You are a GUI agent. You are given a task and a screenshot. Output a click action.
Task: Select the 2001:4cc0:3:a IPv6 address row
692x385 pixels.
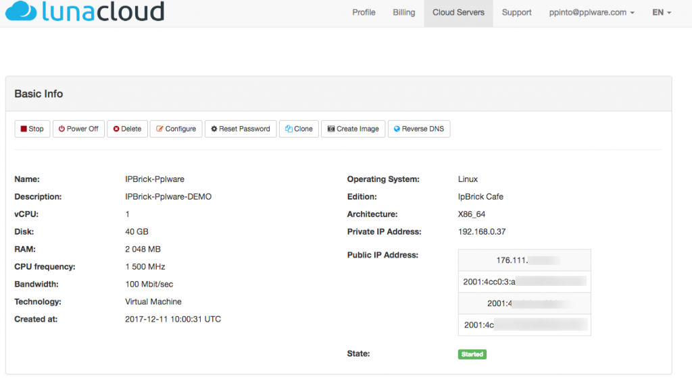coord(524,281)
